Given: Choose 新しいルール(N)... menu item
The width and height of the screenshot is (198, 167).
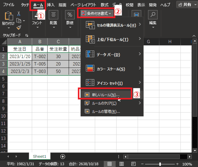Looking at the screenshot, I should point(106,95).
